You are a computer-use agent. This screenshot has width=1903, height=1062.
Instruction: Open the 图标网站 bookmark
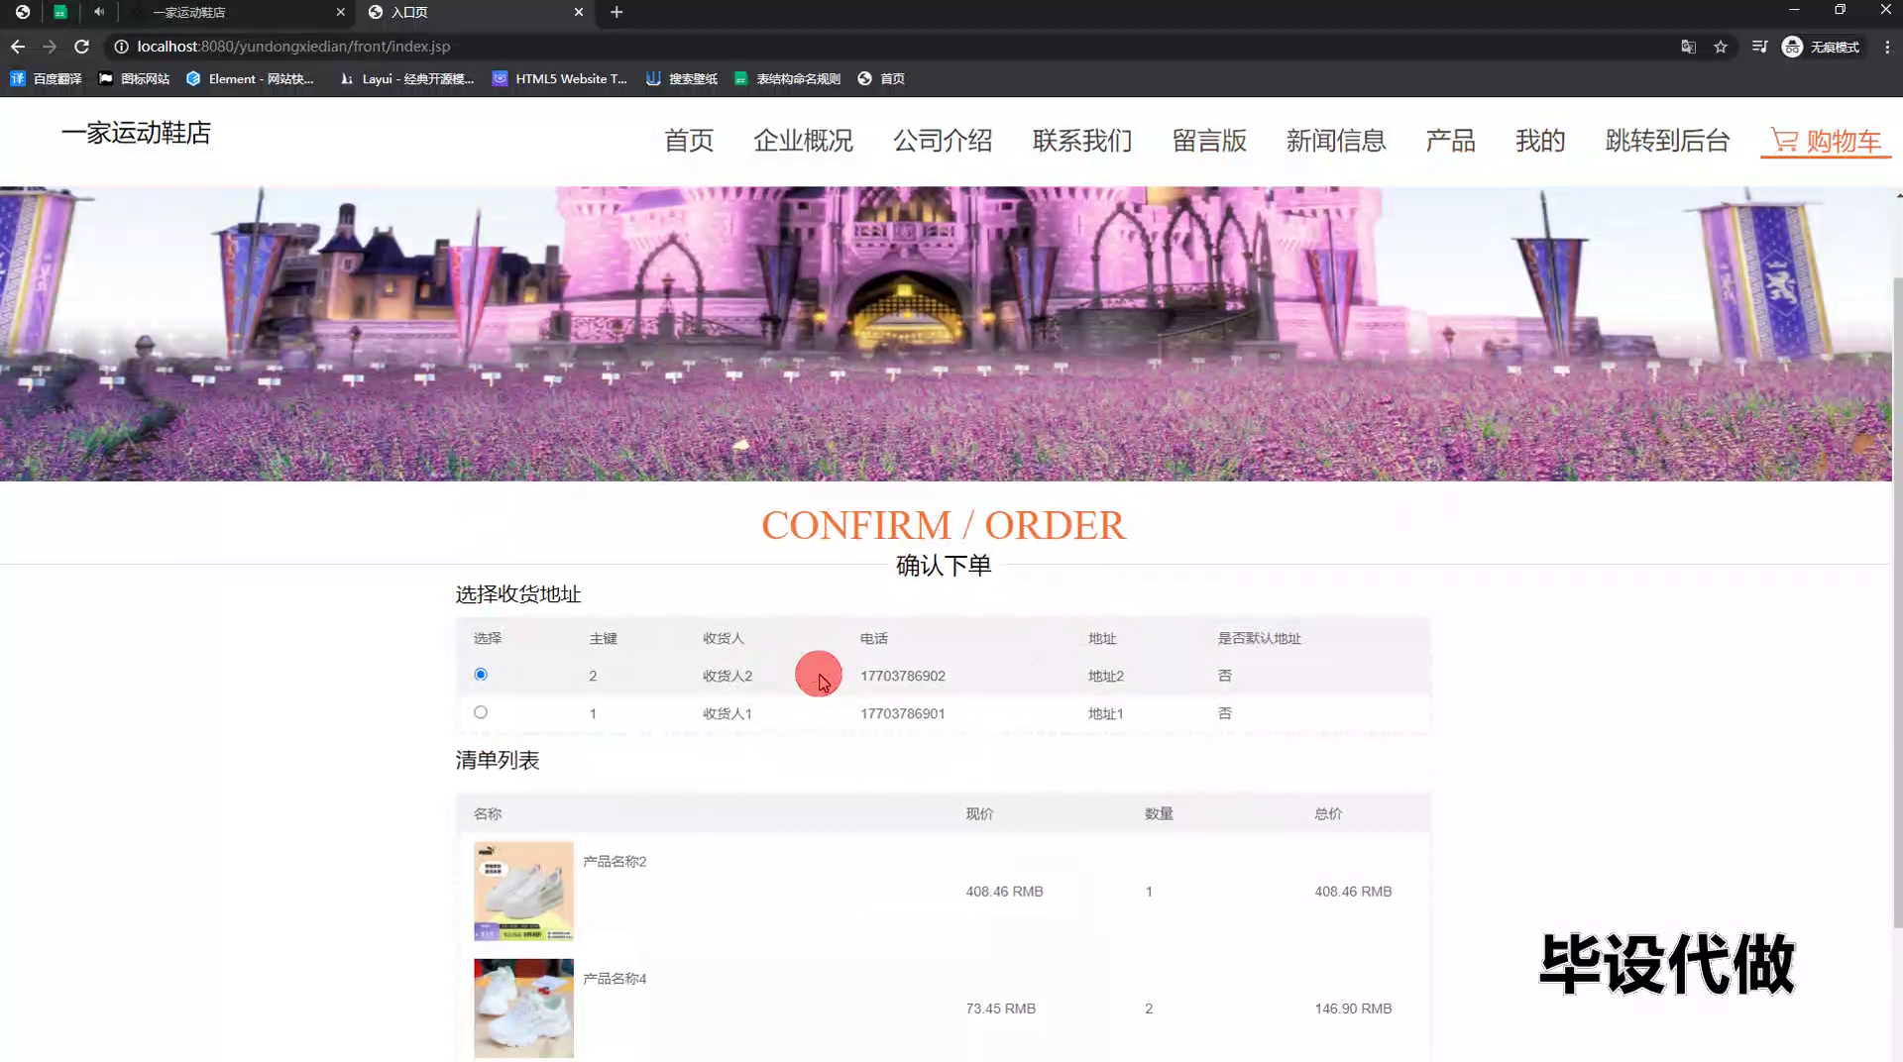134,78
